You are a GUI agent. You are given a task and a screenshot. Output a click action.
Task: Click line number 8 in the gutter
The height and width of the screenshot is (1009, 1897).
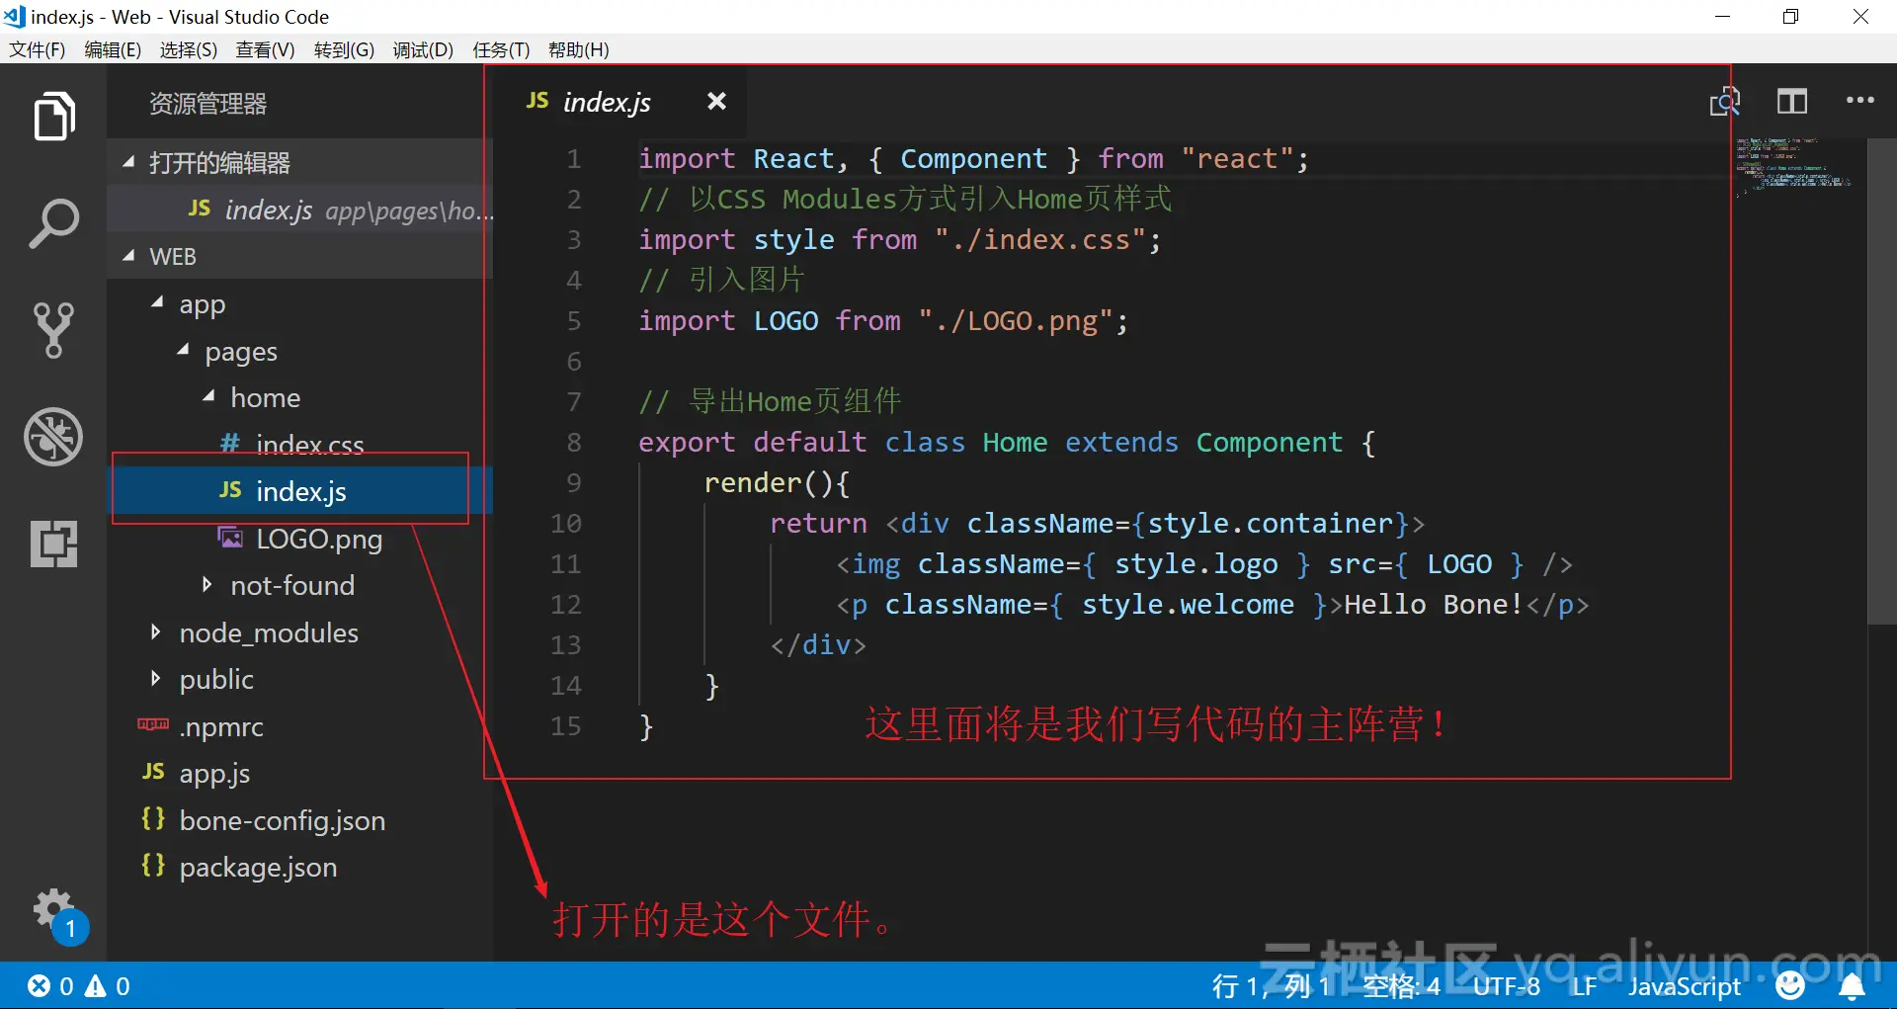click(x=573, y=442)
